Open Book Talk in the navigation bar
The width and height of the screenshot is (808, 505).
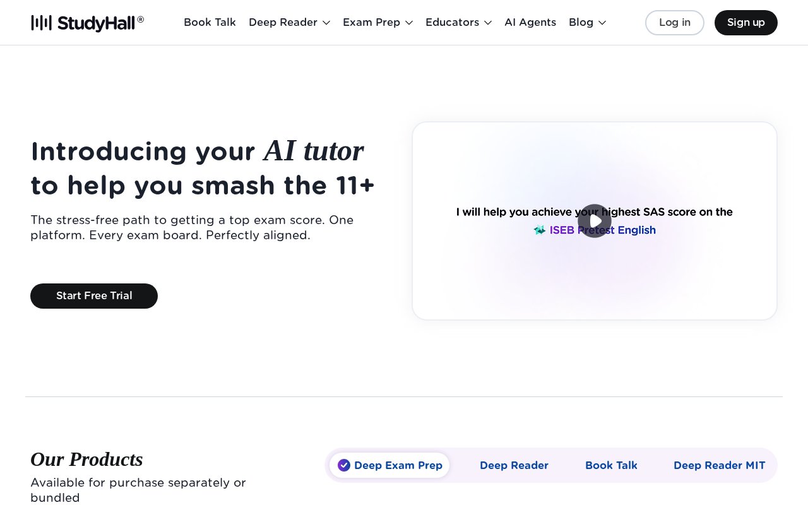click(x=210, y=23)
